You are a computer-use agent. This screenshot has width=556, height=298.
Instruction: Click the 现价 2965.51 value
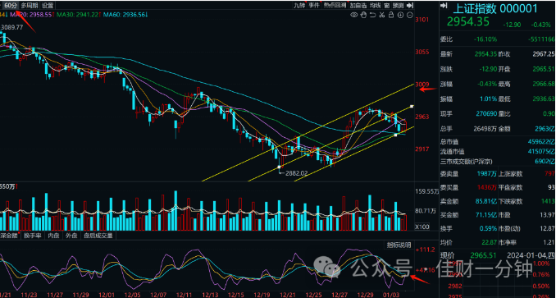pyautogui.click(x=482, y=255)
